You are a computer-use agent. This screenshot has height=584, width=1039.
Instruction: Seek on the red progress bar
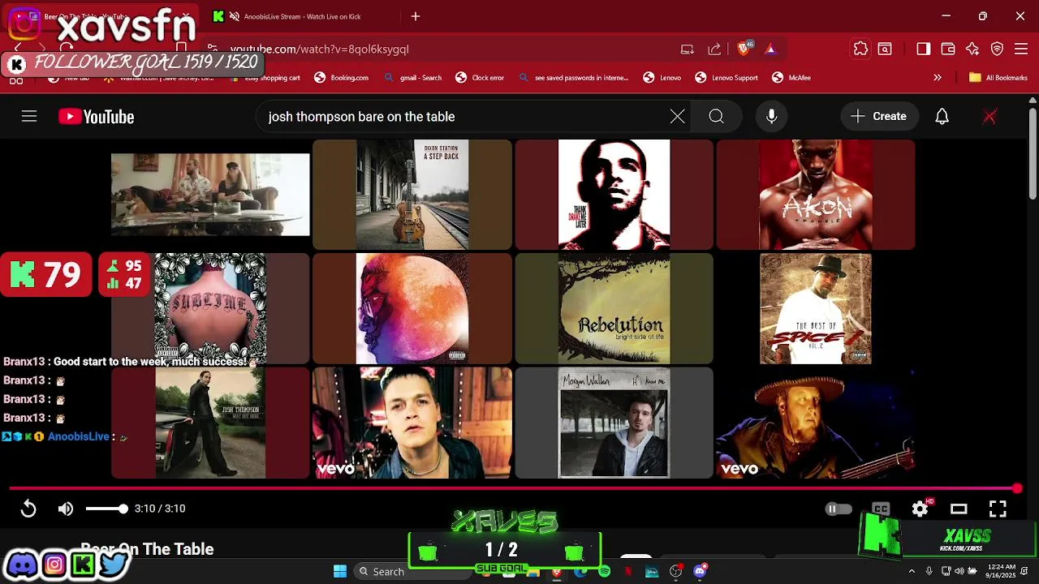[515, 488]
